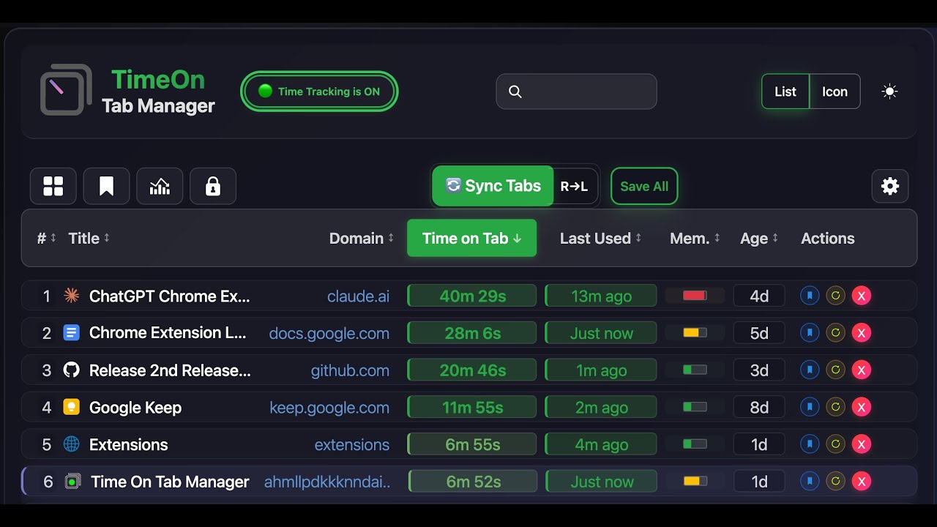Open the Time On Tab Manager row title
Screen dimensions: 937x527
click(170, 482)
